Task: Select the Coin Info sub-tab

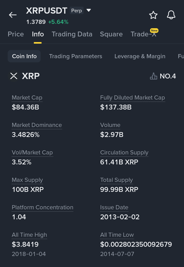Action: [24, 56]
